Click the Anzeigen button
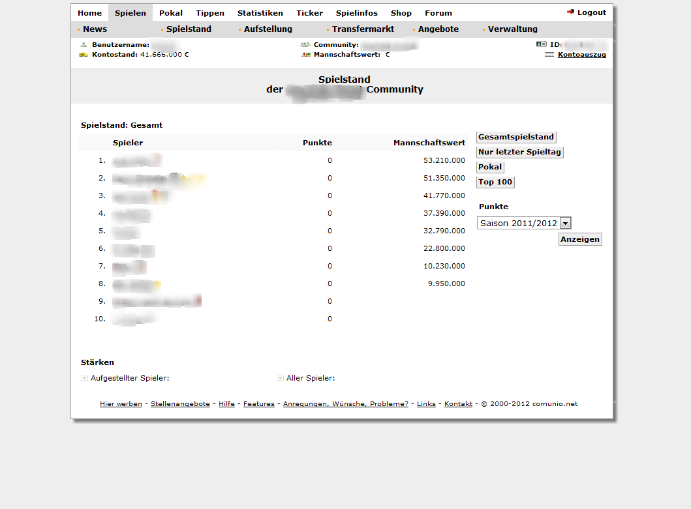 point(580,239)
